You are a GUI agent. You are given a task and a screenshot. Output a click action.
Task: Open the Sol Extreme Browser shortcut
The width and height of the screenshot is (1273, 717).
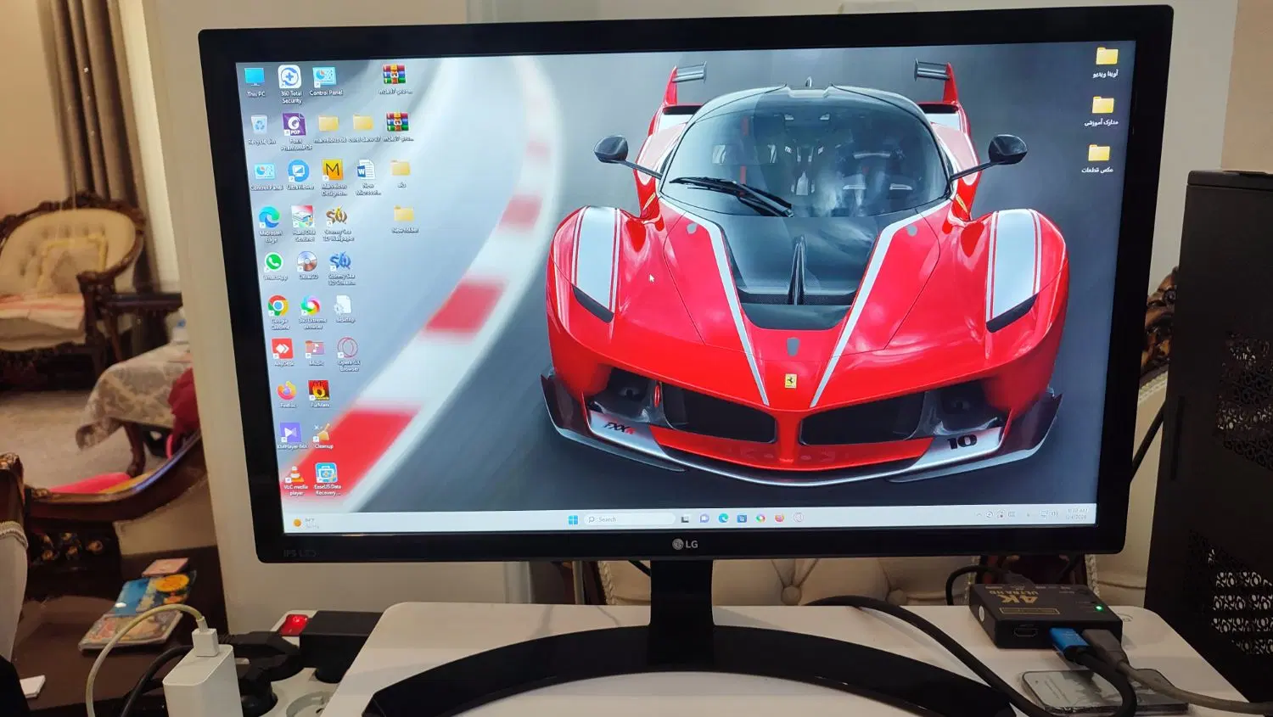tap(311, 311)
